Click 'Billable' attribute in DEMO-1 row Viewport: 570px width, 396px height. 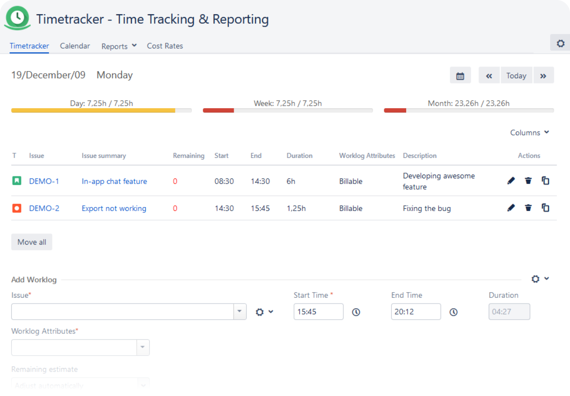pyautogui.click(x=351, y=181)
